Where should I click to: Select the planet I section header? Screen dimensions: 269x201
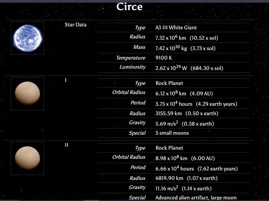(x=65, y=80)
